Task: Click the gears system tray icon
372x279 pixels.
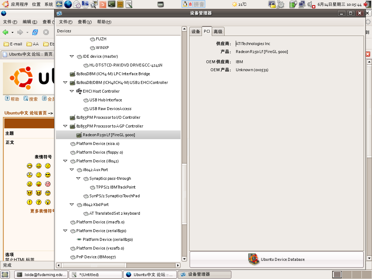Action: [x=280, y=4]
